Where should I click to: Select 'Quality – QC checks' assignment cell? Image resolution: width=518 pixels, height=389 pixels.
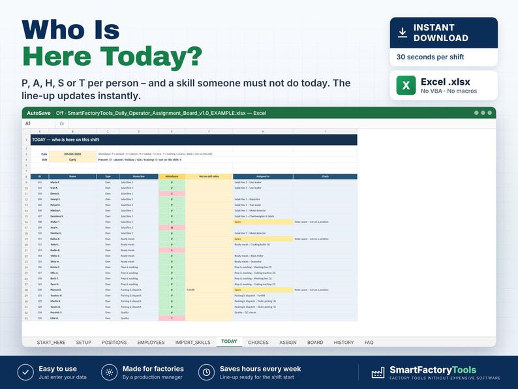point(263,313)
